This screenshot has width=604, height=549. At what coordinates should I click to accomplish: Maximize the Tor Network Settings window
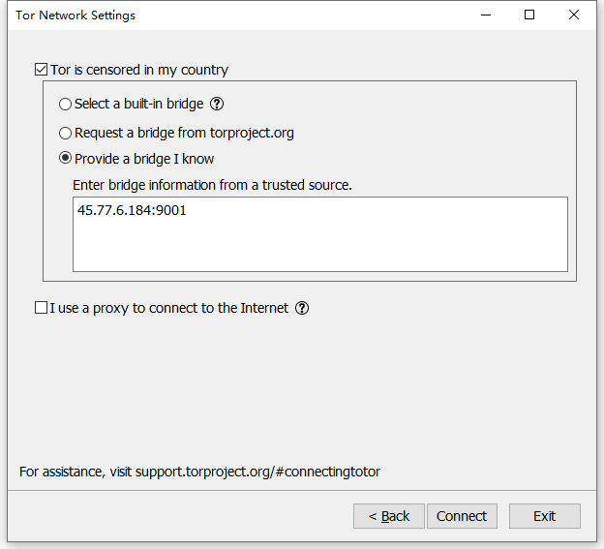[x=529, y=15]
